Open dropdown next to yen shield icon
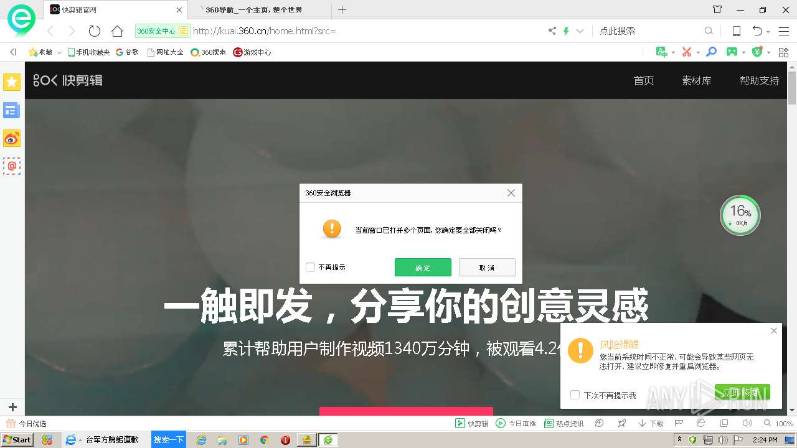This screenshot has height=448, width=797. 769,52
